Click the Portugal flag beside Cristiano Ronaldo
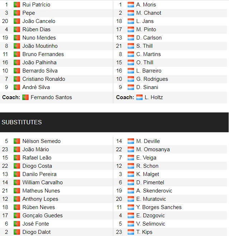This screenshot has width=229, height=236. (17, 79)
